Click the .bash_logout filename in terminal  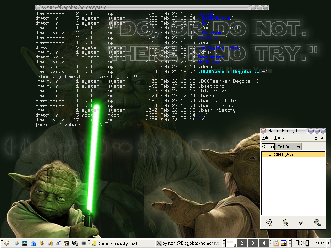pos(216,106)
